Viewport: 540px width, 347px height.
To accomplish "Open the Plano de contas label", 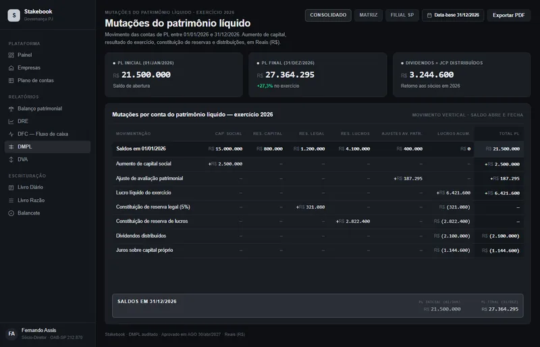I will [36, 80].
